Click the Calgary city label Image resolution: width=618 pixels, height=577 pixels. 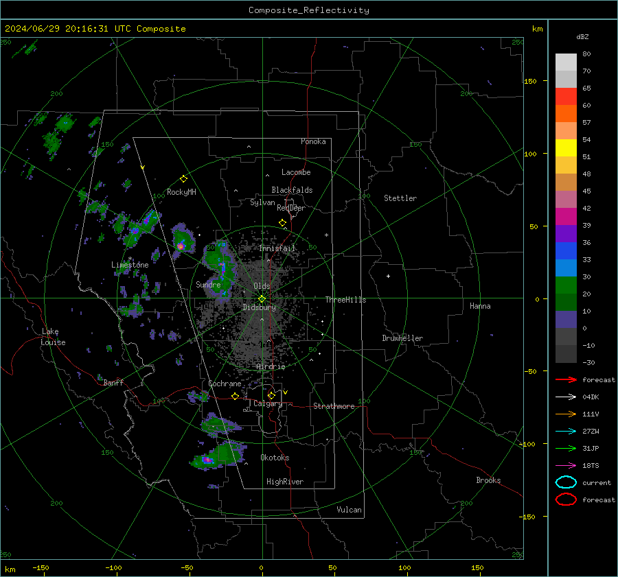point(268,403)
